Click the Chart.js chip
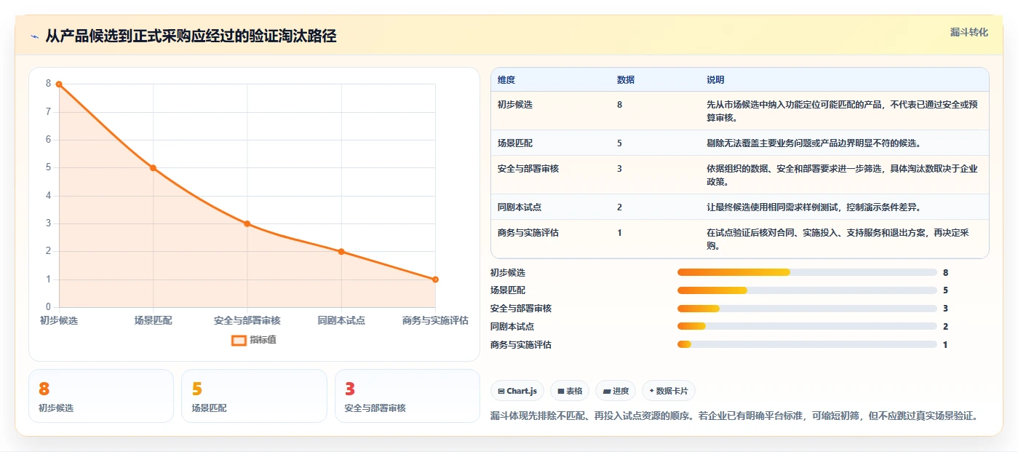The height and width of the screenshot is (452, 1018). pyautogui.click(x=517, y=391)
